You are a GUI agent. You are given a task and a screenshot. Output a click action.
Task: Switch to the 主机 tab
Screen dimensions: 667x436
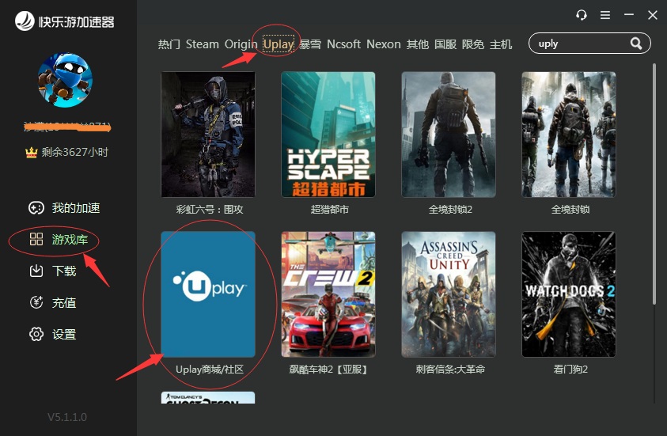click(501, 44)
